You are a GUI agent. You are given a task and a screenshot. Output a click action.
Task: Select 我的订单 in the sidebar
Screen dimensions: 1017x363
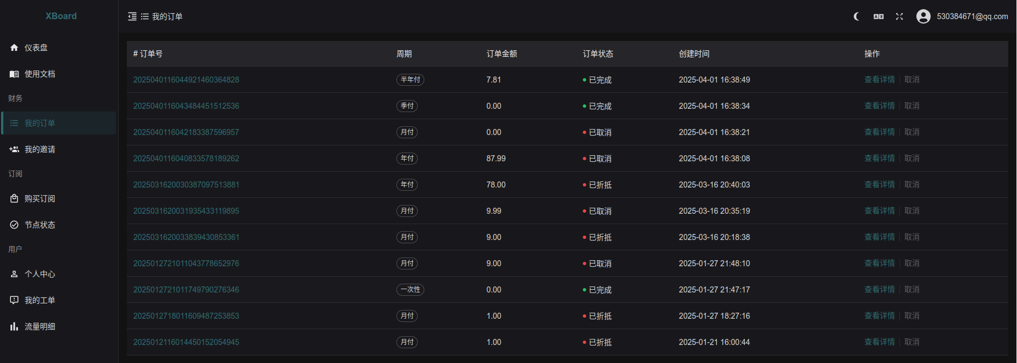[39, 123]
